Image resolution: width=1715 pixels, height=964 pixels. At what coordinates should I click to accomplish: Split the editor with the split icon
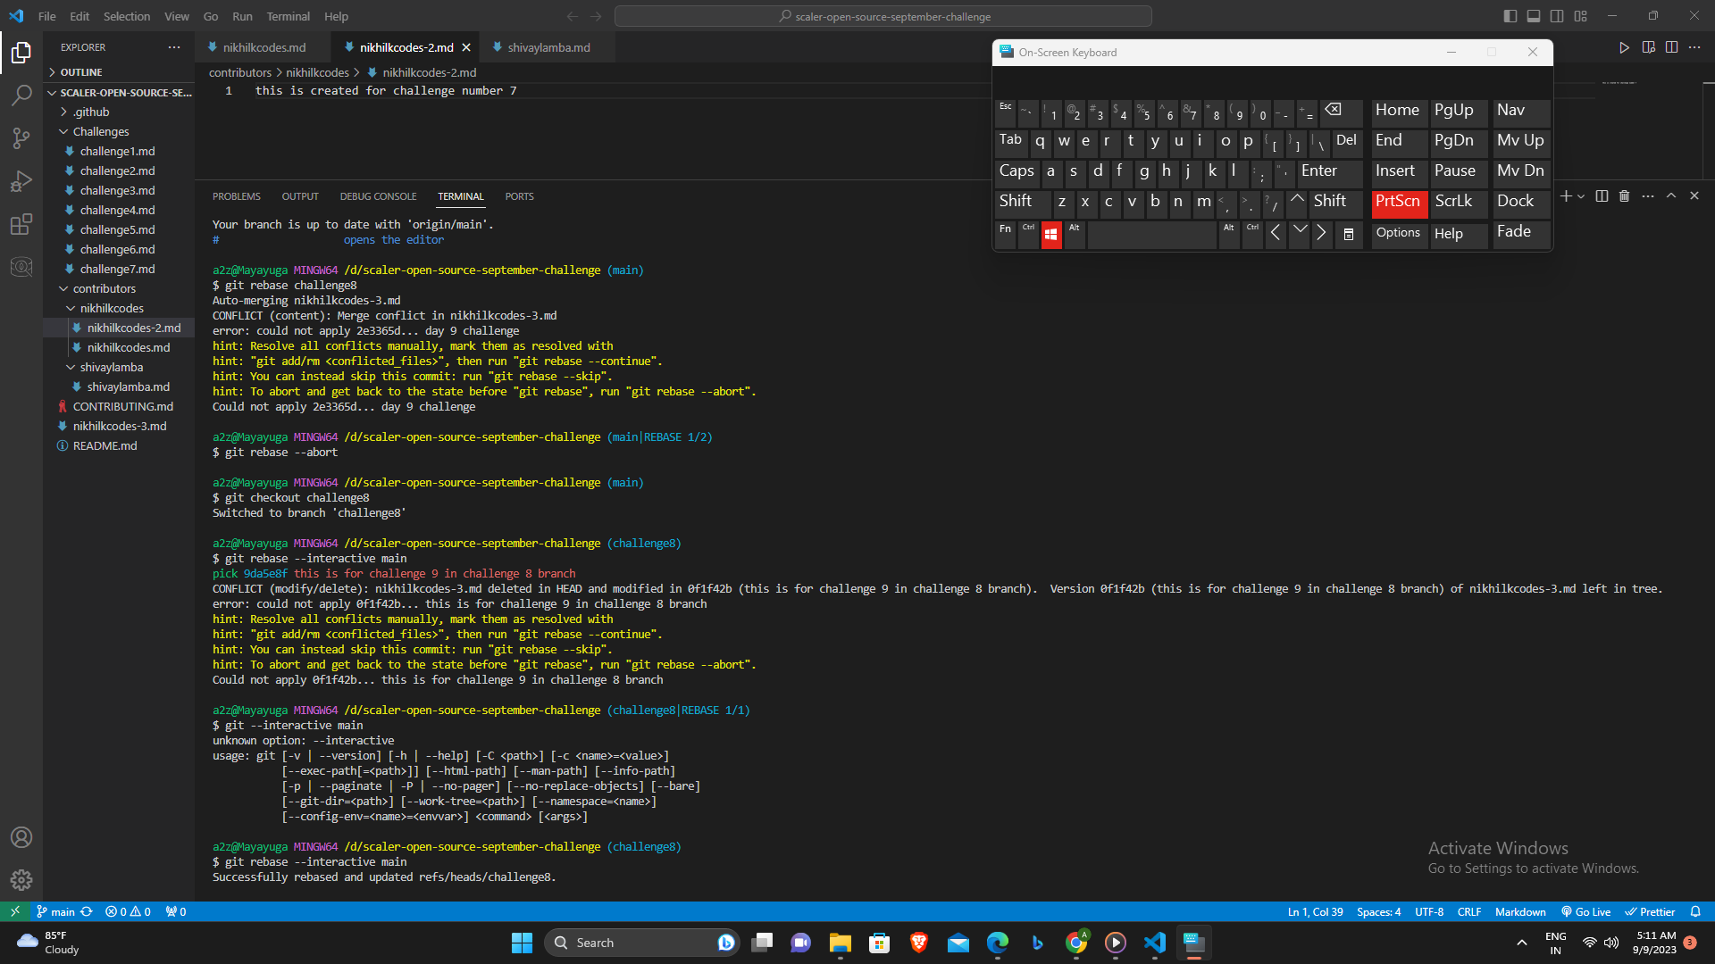pos(1671,48)
